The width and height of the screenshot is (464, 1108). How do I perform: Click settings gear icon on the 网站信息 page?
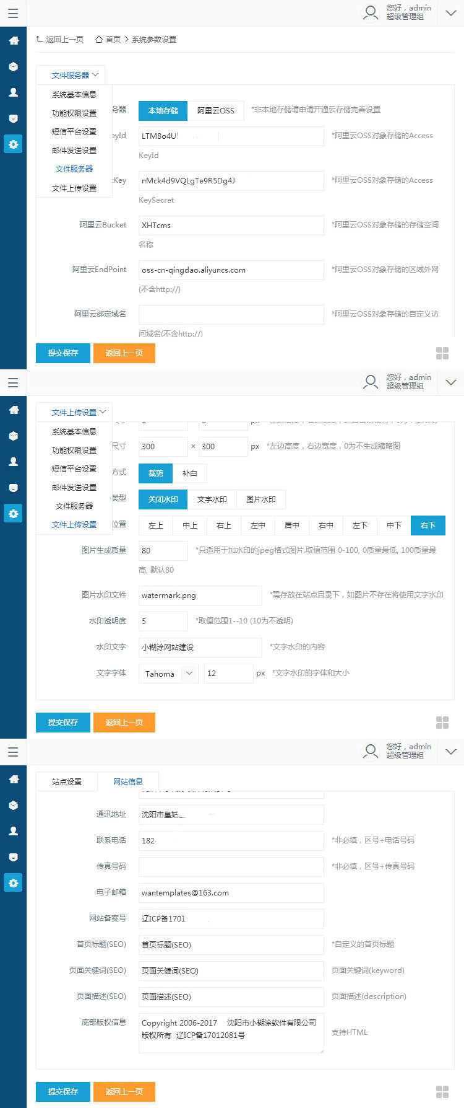click(13, 883)
